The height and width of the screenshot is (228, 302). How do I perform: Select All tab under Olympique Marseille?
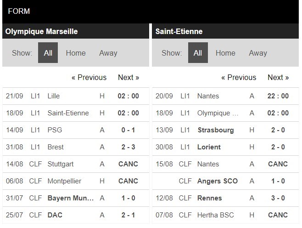pos(48,53)
